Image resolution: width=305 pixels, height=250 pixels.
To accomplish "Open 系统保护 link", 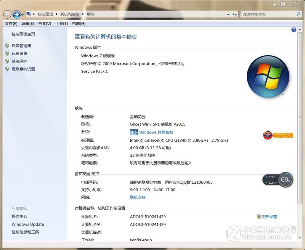I will coord(19,61).
